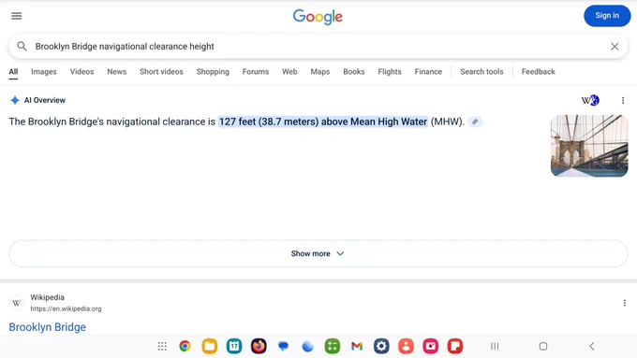
Task: Click the en.wikipedia.org URL text
Action: (66, 309)
